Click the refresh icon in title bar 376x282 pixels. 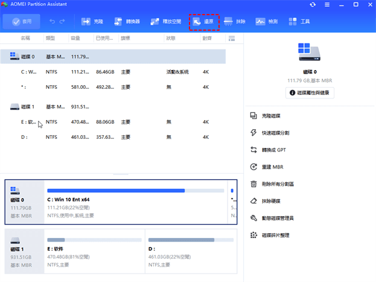pyautogui.click(x=313, y=5)
